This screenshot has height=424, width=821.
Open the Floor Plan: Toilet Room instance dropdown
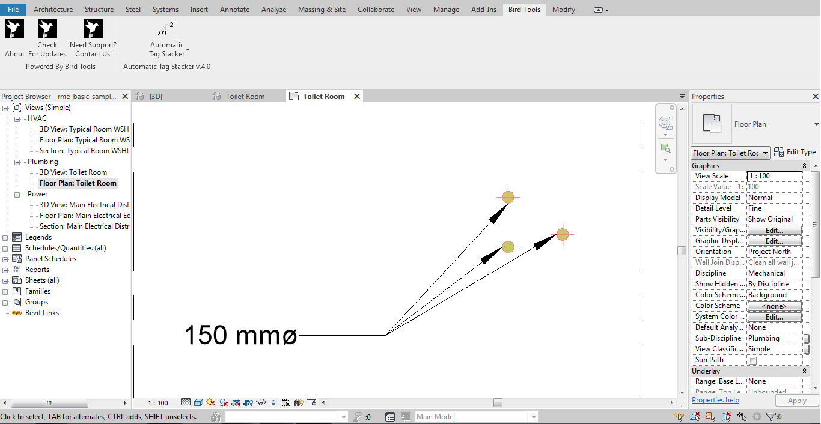point(731,153)
